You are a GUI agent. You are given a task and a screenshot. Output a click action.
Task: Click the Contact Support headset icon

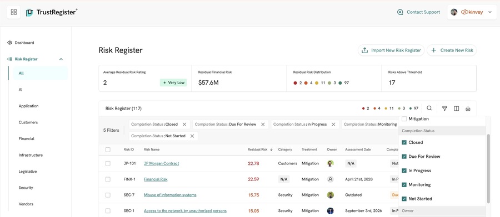[400, 12]
